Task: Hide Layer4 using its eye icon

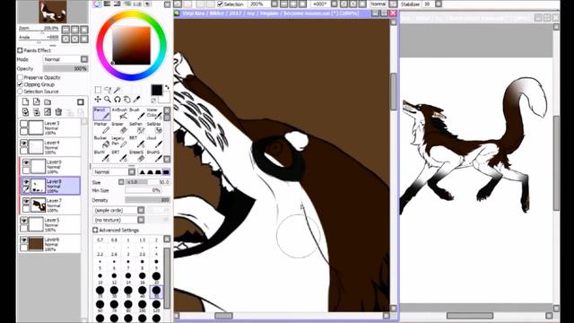Action: click(x=24, y=143)
